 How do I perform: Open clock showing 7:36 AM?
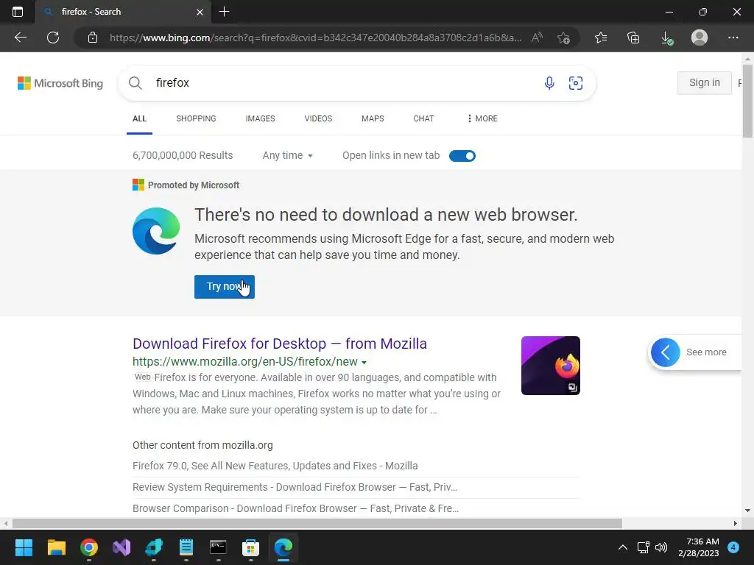pos(699,547)
